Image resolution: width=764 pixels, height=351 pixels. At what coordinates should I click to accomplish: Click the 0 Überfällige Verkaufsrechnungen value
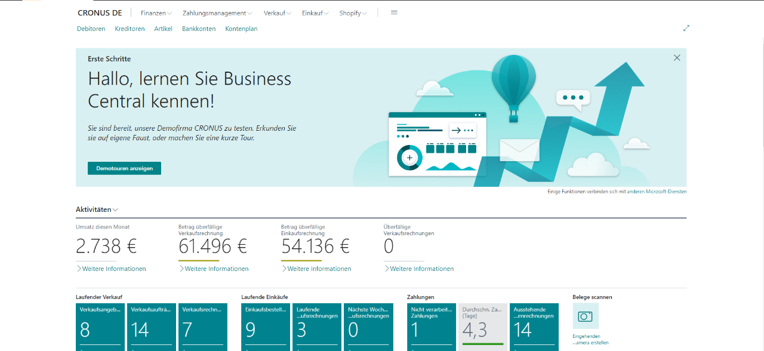(389, 246)
